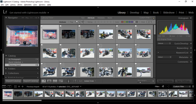
Task: Open the Library menu
Action: [x=13, y=5]
